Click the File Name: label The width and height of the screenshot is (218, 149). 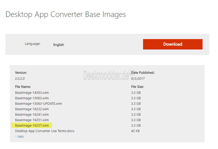coord(23,87)
